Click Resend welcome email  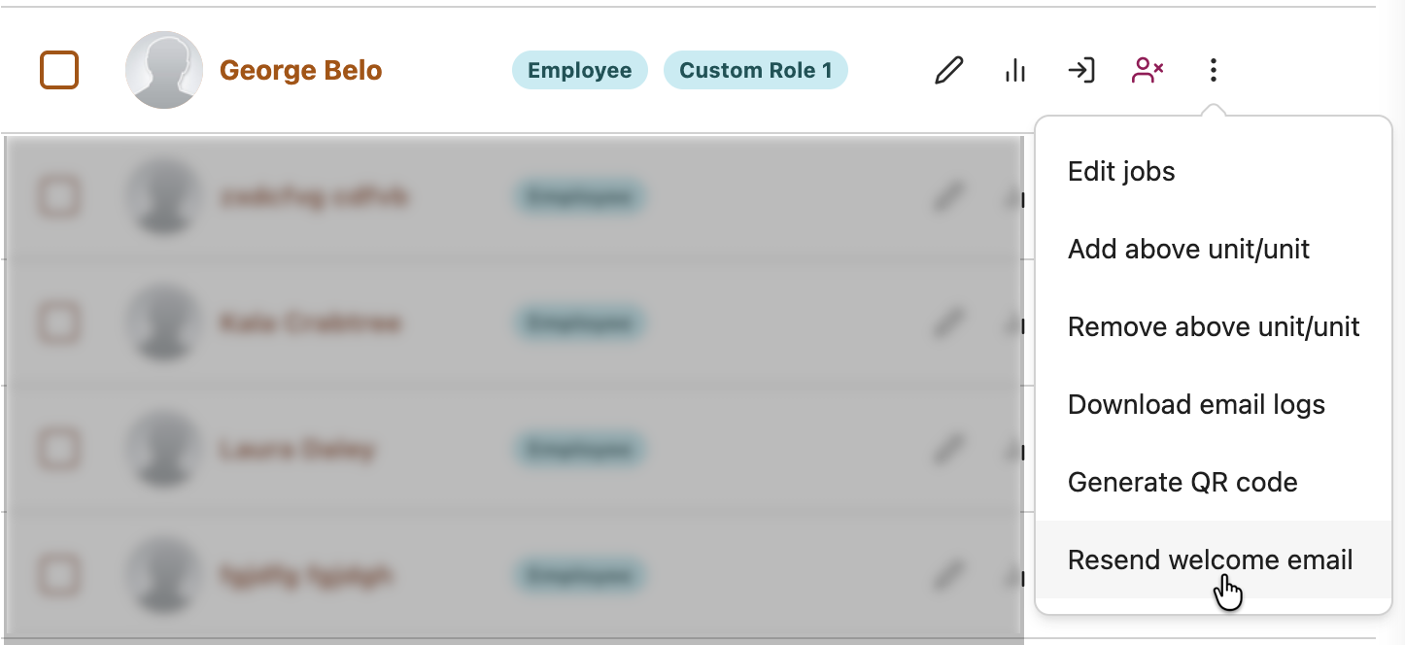[1210, 560]
